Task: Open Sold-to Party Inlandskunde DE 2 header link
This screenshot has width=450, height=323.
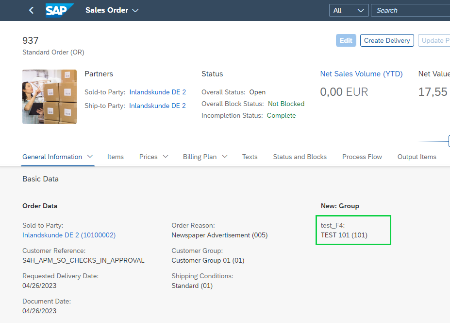Action: pos(158,92)
